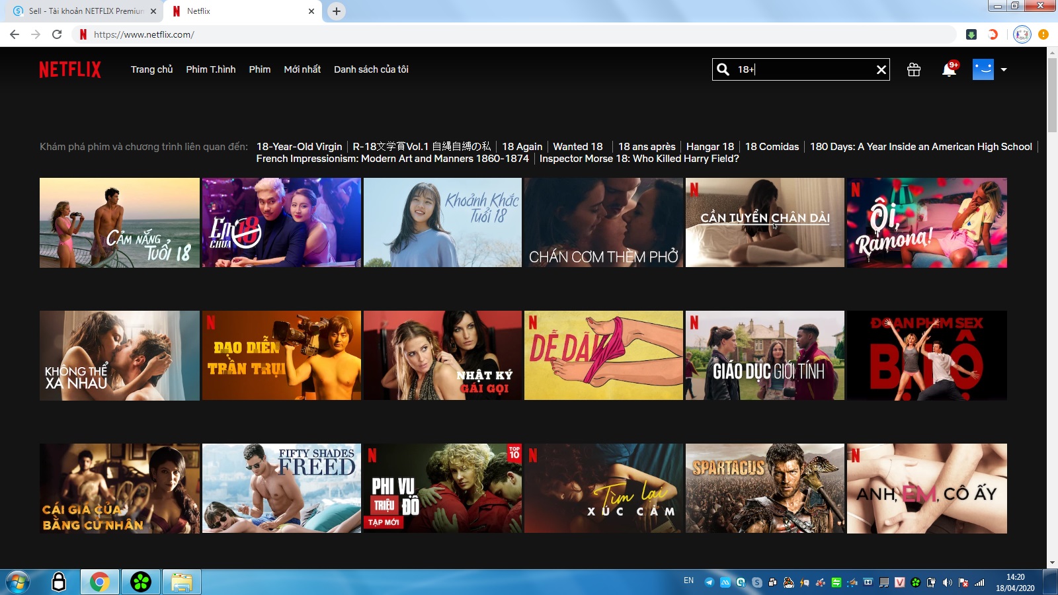This screenshot has height=595, width=1058.
Task: Clear the search box with X
Action: click(x=881, y=69)
